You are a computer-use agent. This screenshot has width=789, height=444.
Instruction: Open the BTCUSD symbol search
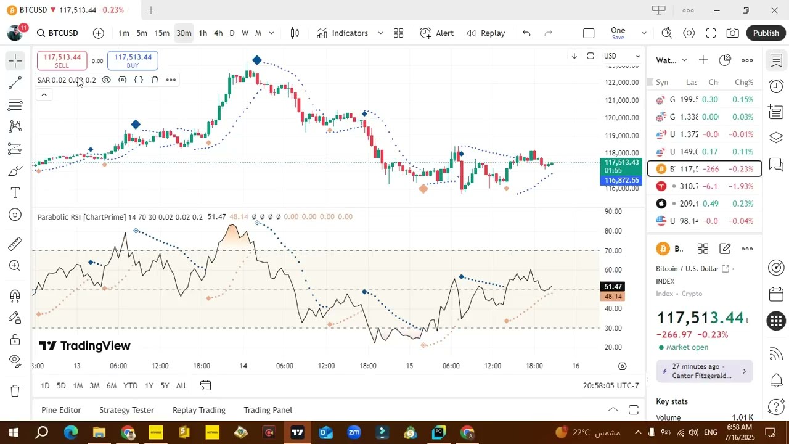(57, 33)
